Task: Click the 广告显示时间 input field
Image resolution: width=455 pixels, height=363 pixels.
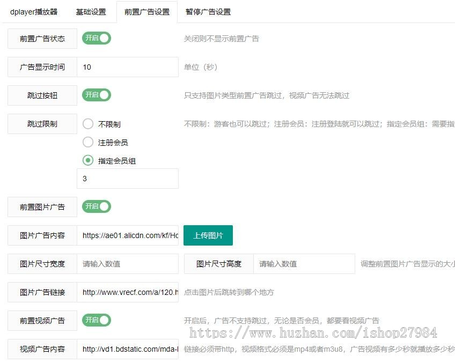Action: click(128, 67)
